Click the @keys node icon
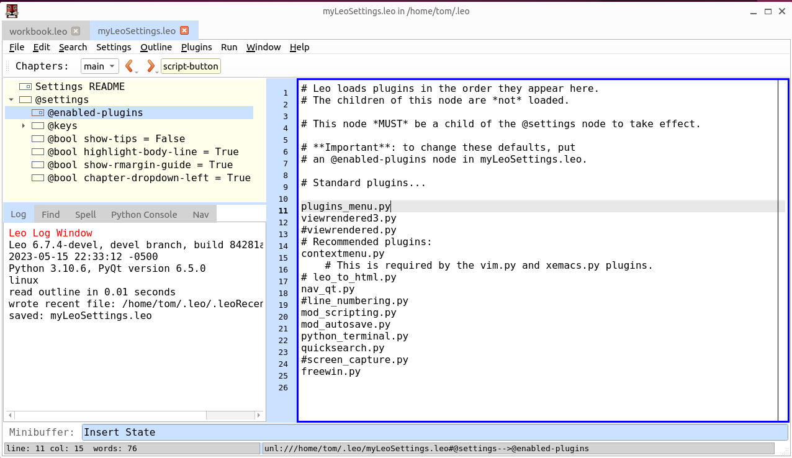This screenshot has width=792, height=458. point(37,125)
